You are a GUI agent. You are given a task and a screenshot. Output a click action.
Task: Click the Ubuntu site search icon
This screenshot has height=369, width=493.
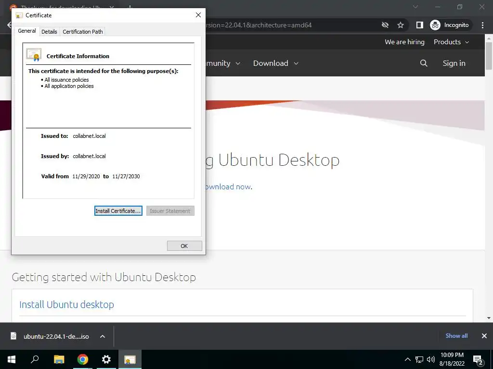tap(424, 63)
